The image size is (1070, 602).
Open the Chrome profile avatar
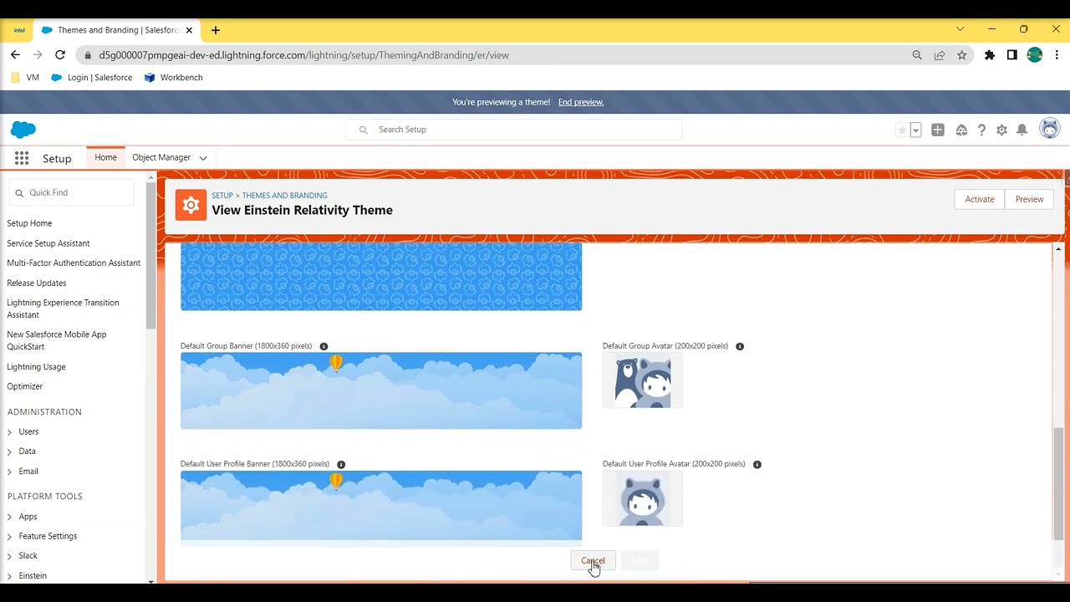point(1035,55)
